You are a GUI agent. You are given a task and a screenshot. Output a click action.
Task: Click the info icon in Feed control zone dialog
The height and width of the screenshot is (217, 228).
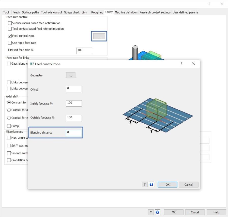[151, 184]
